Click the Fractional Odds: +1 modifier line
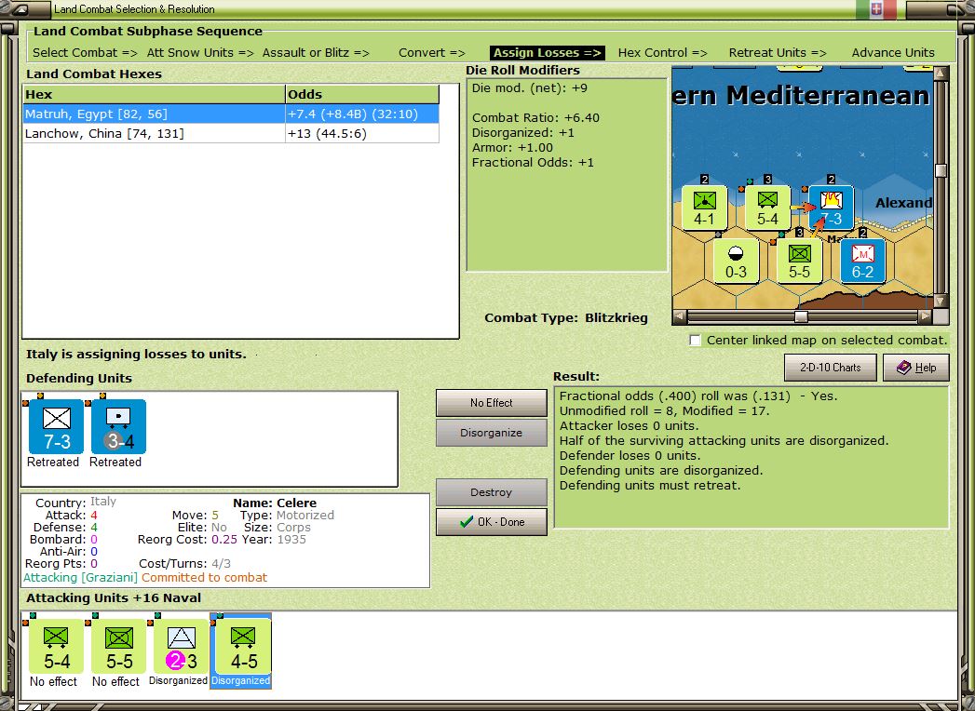Screen dimensions: 975x711 point(533,163)
